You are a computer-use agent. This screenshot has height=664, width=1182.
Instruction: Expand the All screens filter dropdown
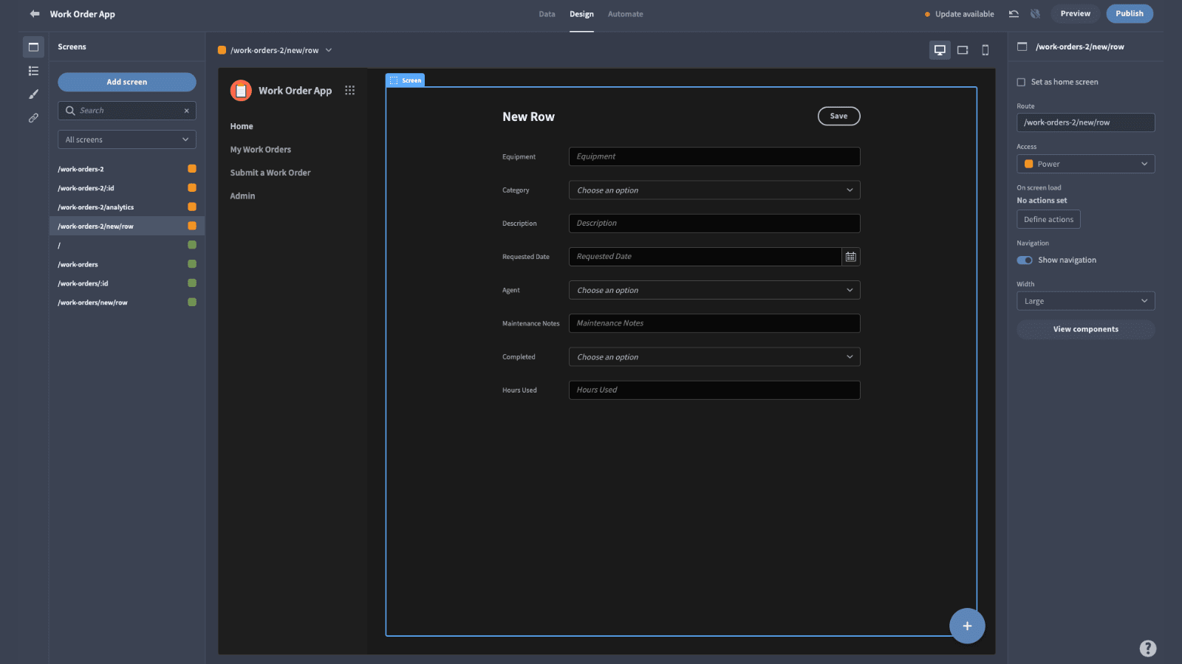pos(127,139)
